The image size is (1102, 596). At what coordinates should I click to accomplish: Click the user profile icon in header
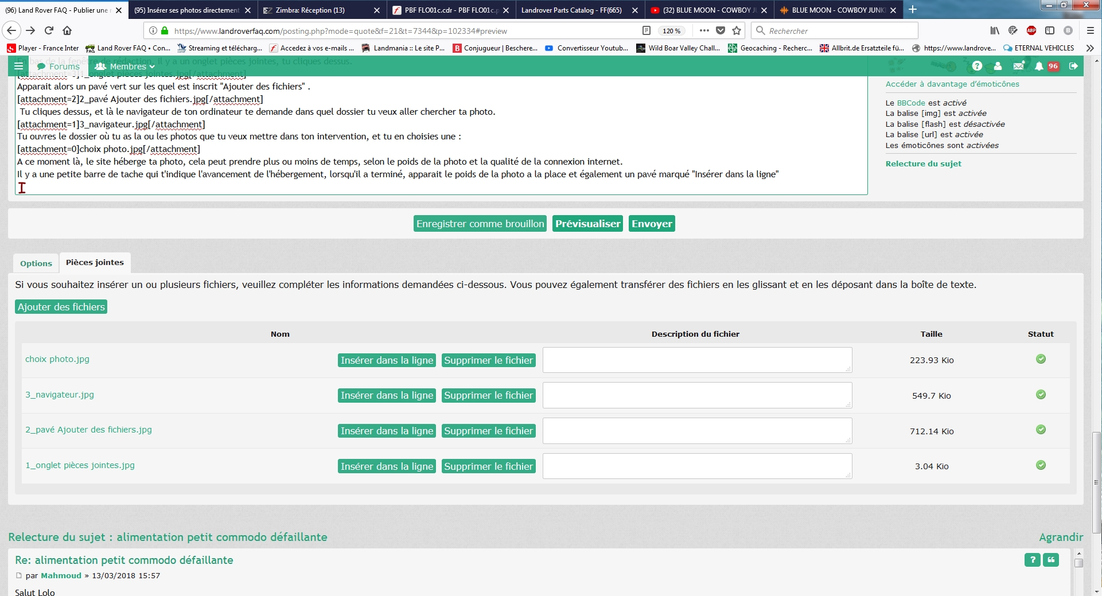pyautogui.click(x=998, y=67)
